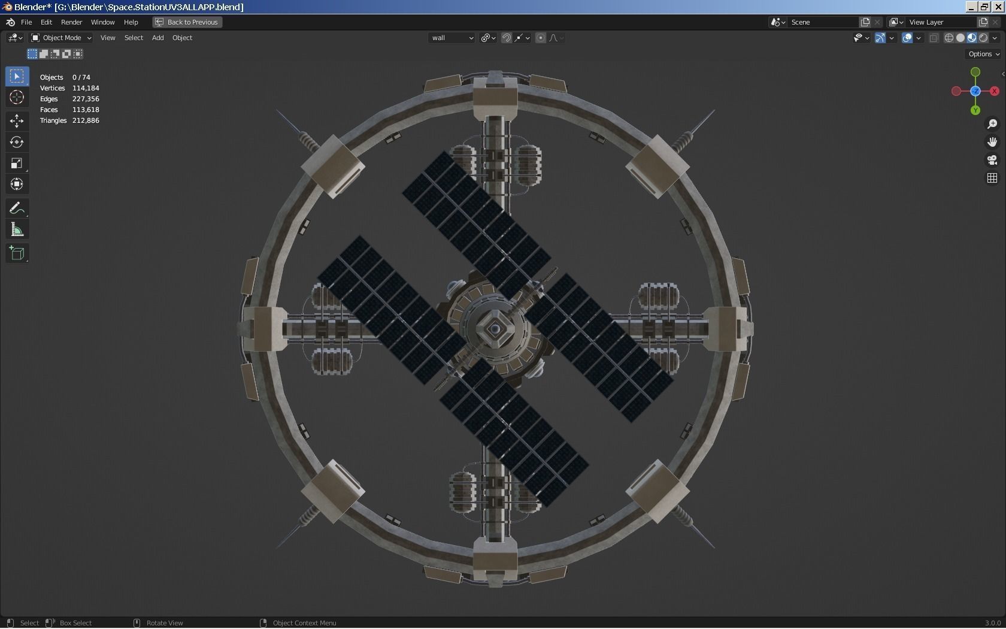Open the editor type dropdown

15,38
